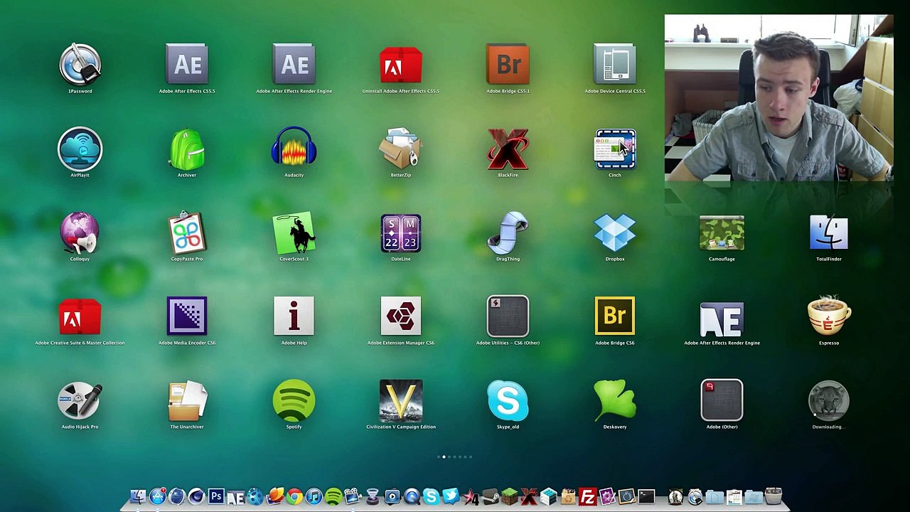The width and height of the screenshot is (910, 512).
Task: Launch Adobe Extension Manager CS6
Action: pos(401,317)
